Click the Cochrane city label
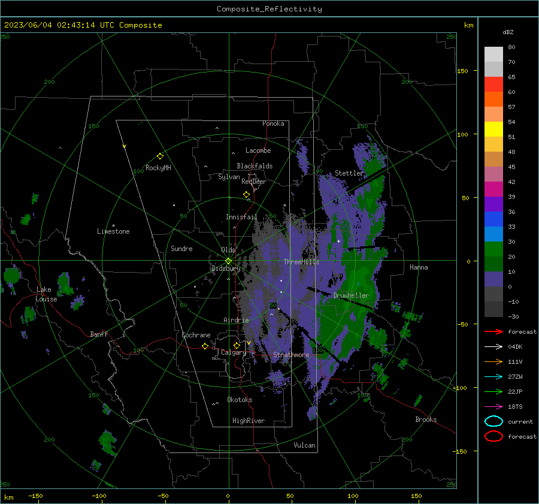 [x=196, y=335]
